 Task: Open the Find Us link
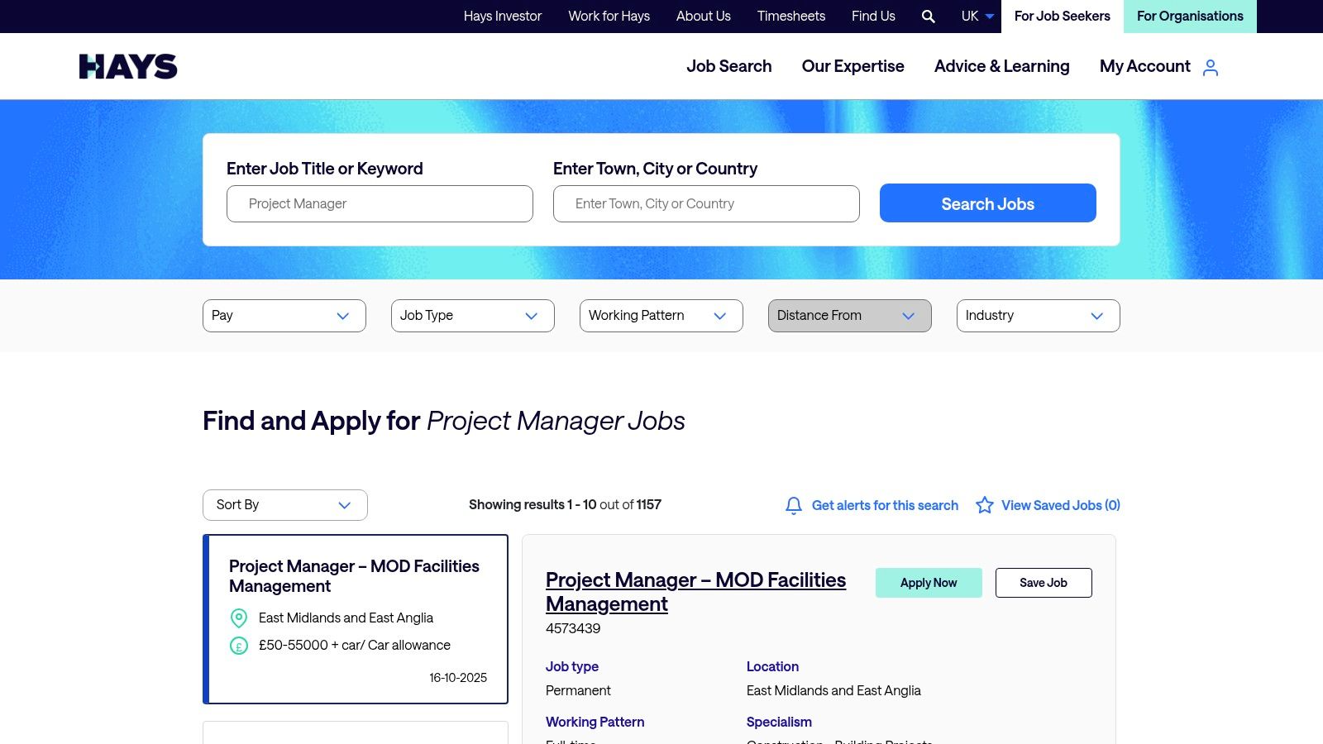(x=873, y=17)
